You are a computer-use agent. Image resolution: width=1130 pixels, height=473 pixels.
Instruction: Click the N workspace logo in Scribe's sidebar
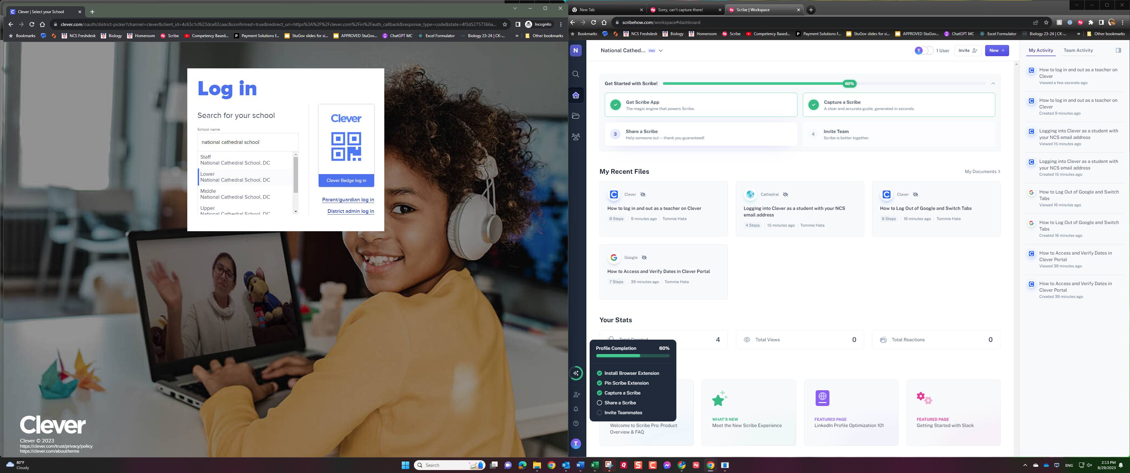[x=576, y=51]
